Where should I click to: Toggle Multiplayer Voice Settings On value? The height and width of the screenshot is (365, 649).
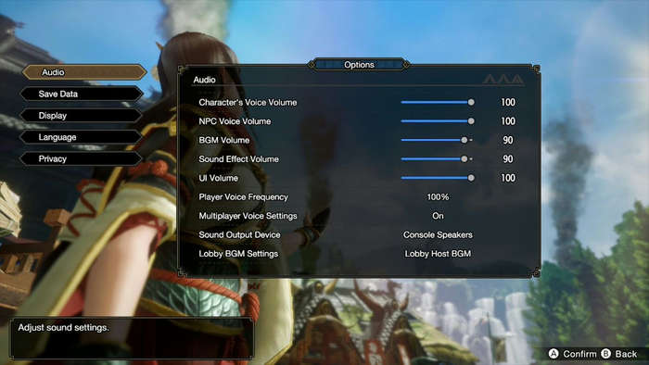(x=438, y=216)
